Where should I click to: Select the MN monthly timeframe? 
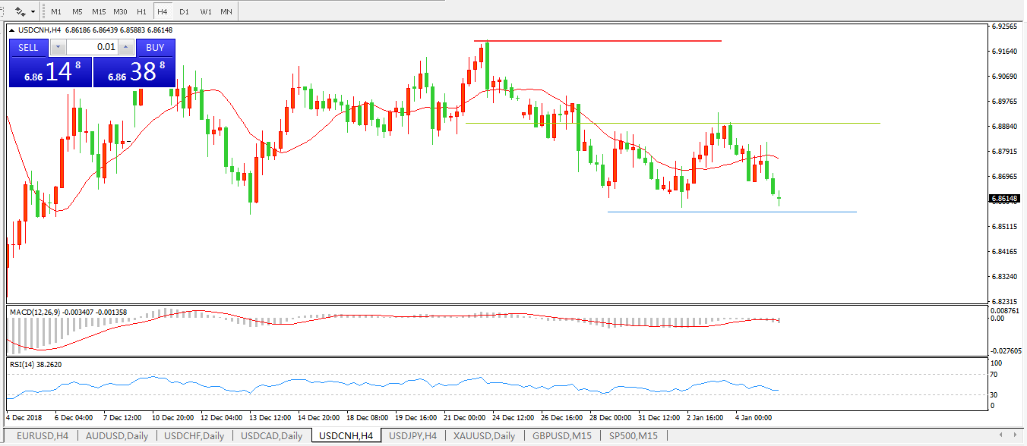[x=226, y=12]
